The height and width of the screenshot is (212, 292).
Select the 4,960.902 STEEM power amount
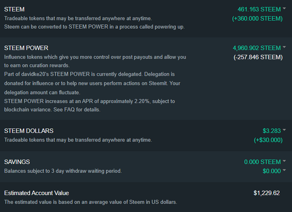(x=256, y=48)
